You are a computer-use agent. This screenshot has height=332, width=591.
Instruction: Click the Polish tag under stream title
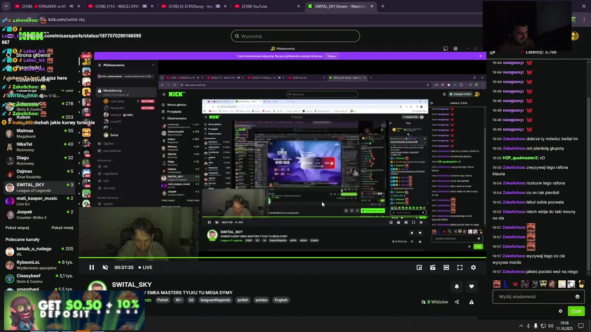coord(163,300)
